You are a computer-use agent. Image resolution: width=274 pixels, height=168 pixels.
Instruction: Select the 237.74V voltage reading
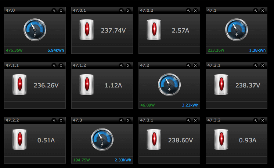113,30
